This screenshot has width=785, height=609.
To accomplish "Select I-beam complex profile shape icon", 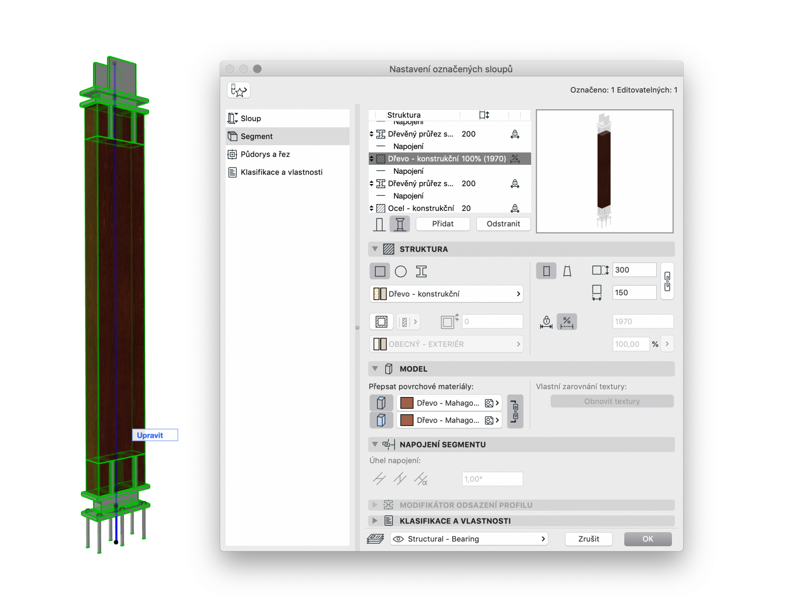I will [421, 272].
